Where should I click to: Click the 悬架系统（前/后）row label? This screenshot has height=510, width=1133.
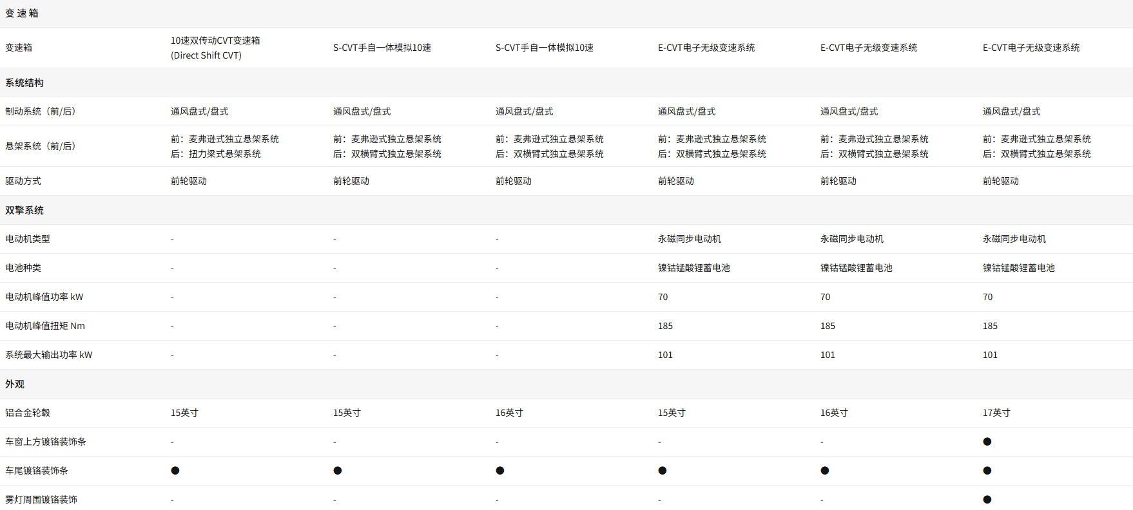(x=41, y=146)
